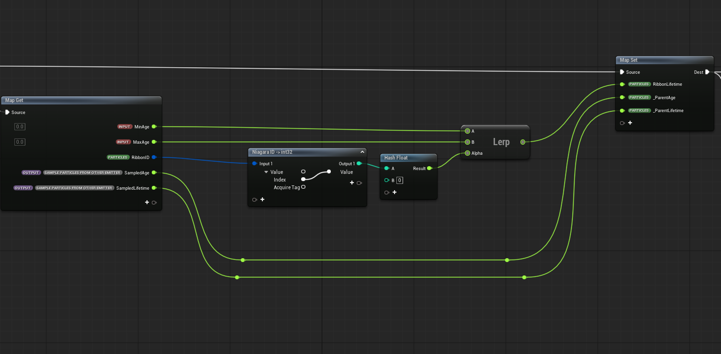Click the RibbonLifetime input pin on Map Set

[x=622, y=84]
